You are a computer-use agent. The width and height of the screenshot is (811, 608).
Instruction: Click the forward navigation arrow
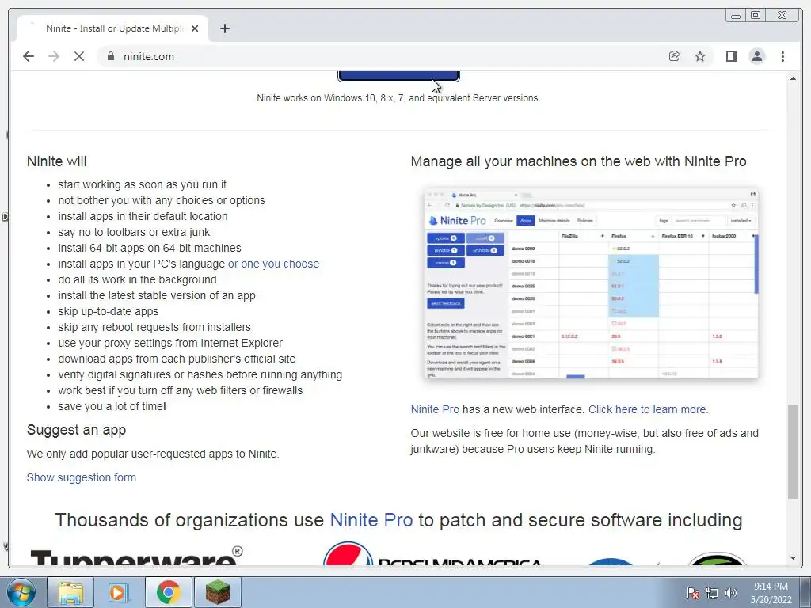coord(54,56)
